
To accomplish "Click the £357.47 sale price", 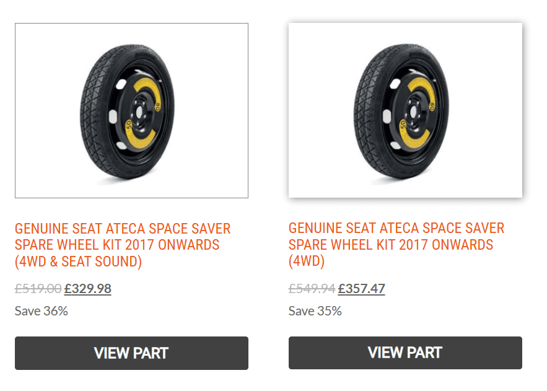I will coord(361,289).
